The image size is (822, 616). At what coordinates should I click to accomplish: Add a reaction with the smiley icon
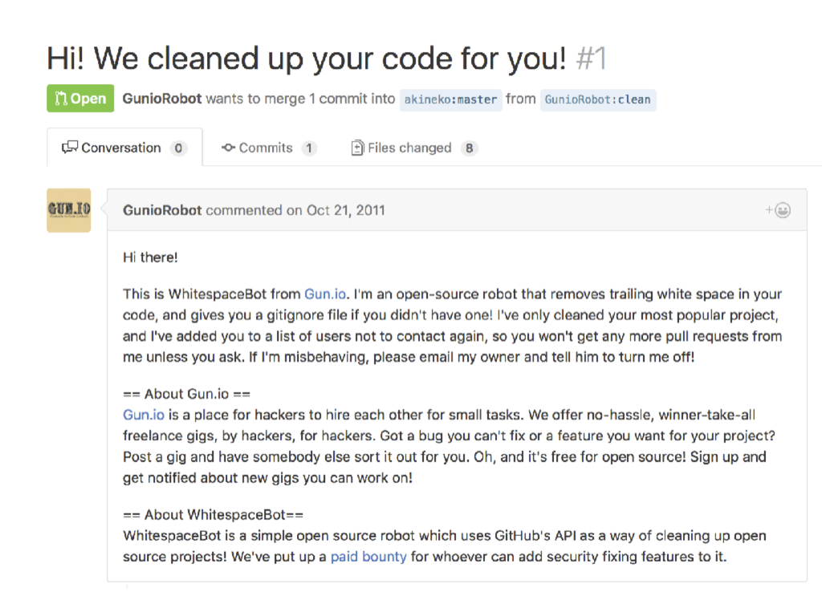(778, 210)
